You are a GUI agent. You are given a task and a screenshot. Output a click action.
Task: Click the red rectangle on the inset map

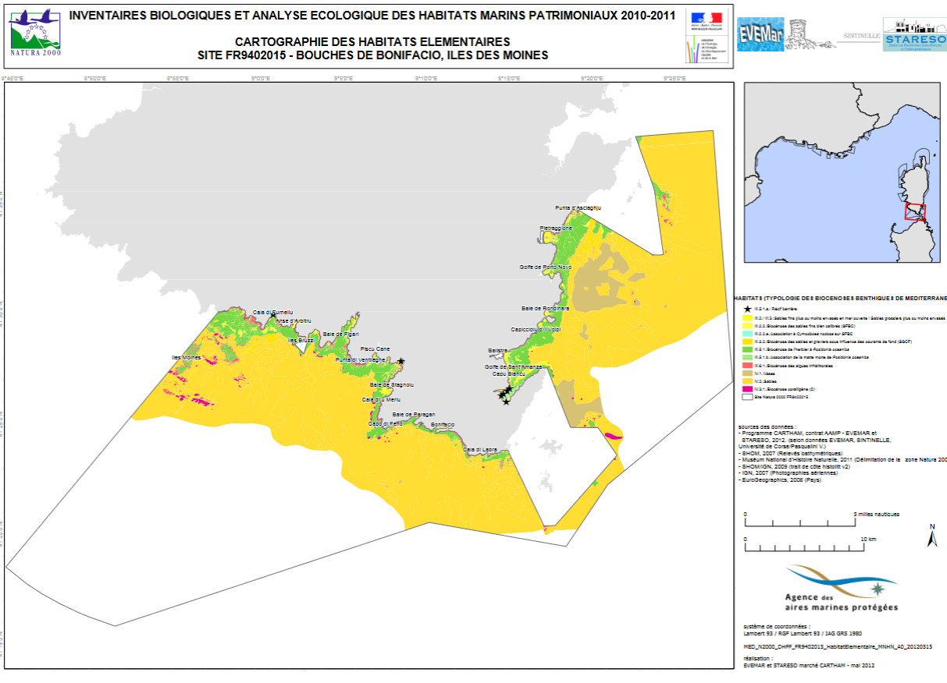click(914, 212)
